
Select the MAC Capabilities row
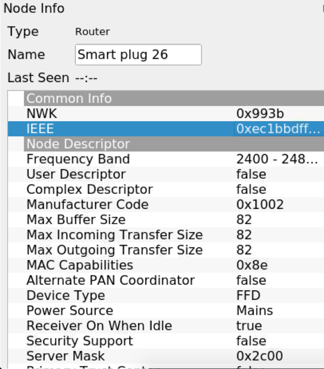[115, 265]
